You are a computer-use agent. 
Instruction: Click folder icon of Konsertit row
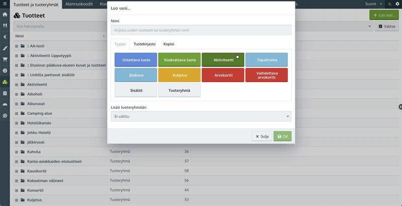[23, 190]
